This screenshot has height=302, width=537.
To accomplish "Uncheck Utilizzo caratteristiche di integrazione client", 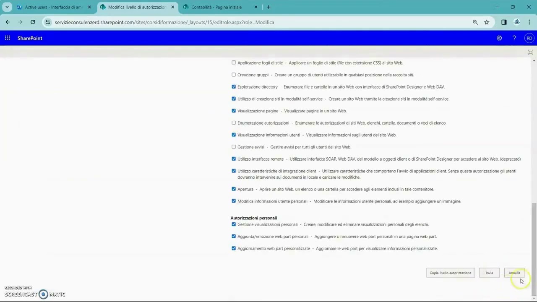I will tap(234, 171).
